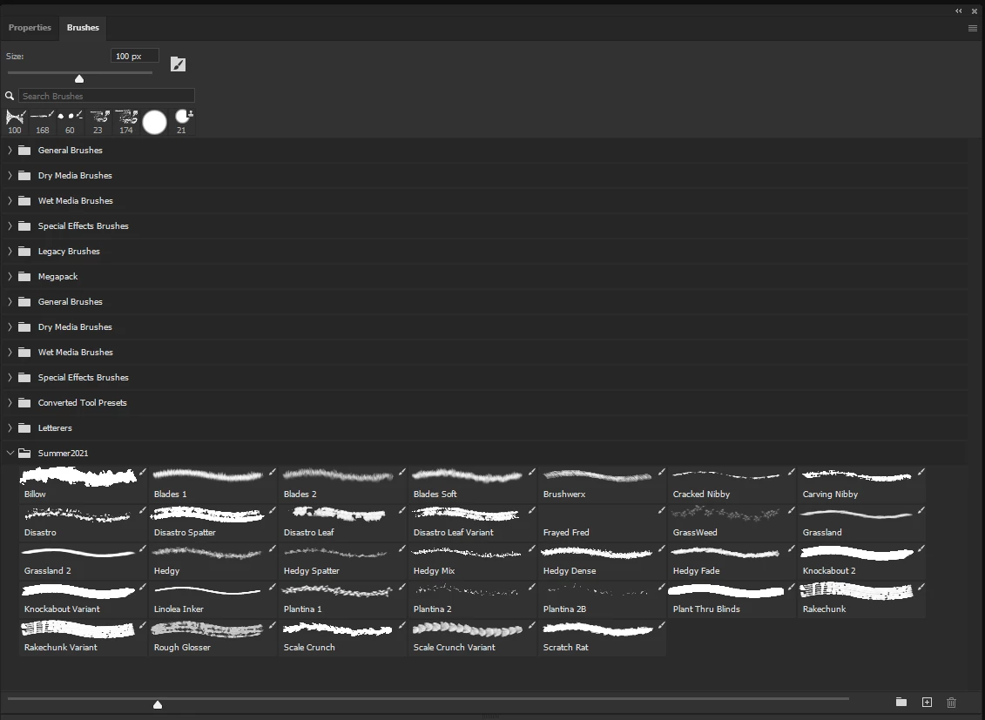Click the second Special Effects Brushes label

(x=83, y=377)
